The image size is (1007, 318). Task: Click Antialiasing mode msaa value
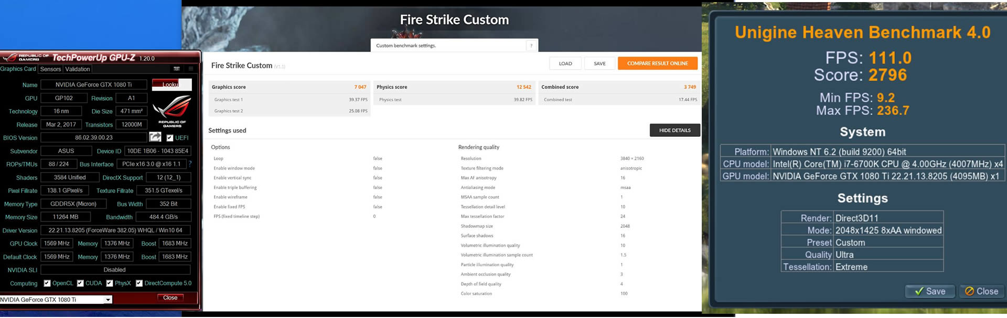pyautogui.click(x=625, y=187)
